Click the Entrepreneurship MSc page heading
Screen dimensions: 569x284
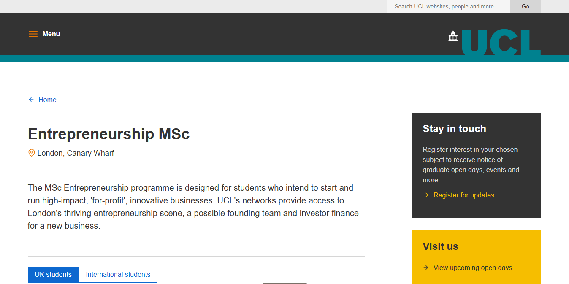coord(108,134)
